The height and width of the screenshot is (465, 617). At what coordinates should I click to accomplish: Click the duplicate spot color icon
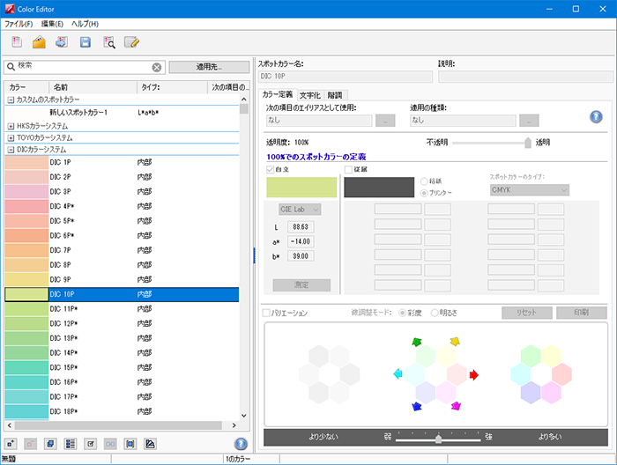pyautogui.click(x=50, y=444)
